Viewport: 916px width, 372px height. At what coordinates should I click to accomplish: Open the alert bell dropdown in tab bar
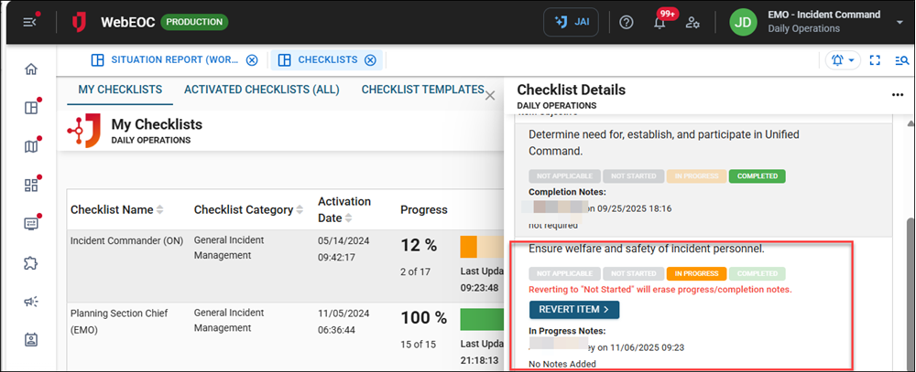pyautogui.click(x=841, y=60)
